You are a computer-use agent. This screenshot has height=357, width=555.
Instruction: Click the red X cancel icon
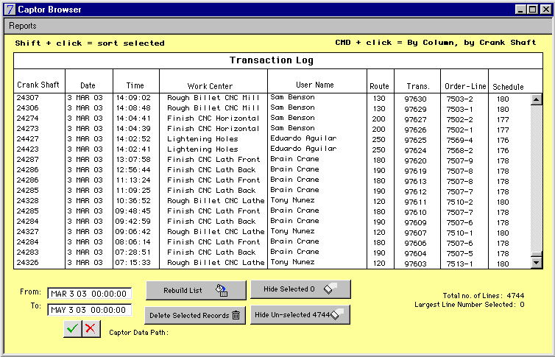point(91,329)
